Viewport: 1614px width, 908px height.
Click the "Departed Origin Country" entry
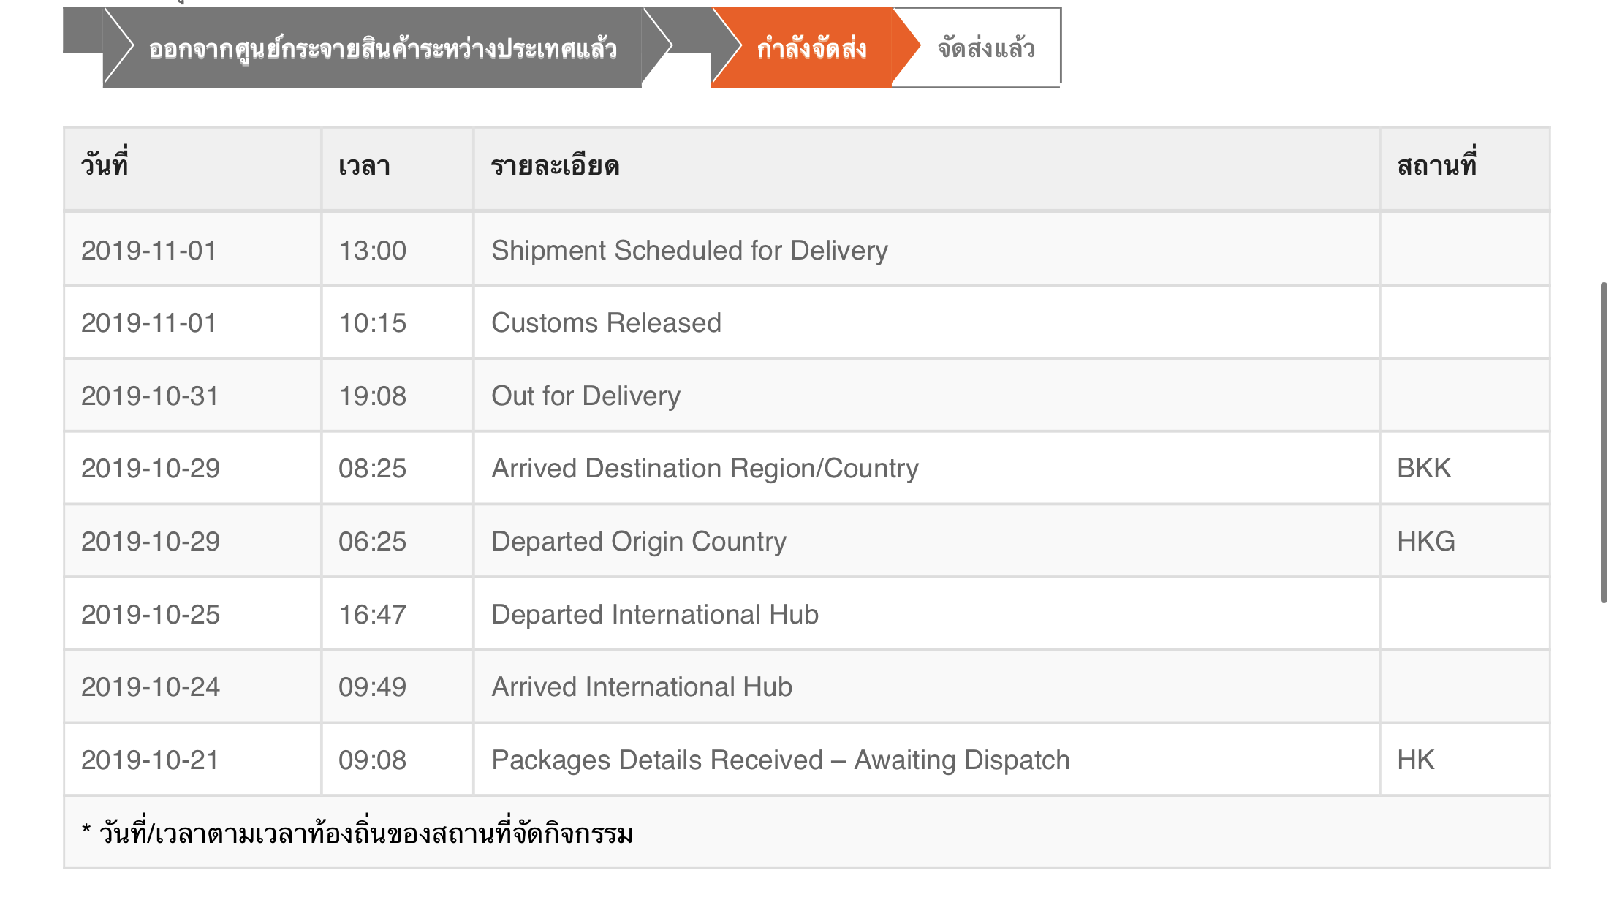(638, 541)
